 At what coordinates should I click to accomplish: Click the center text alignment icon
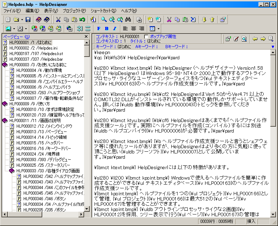[x=133, y=29]
